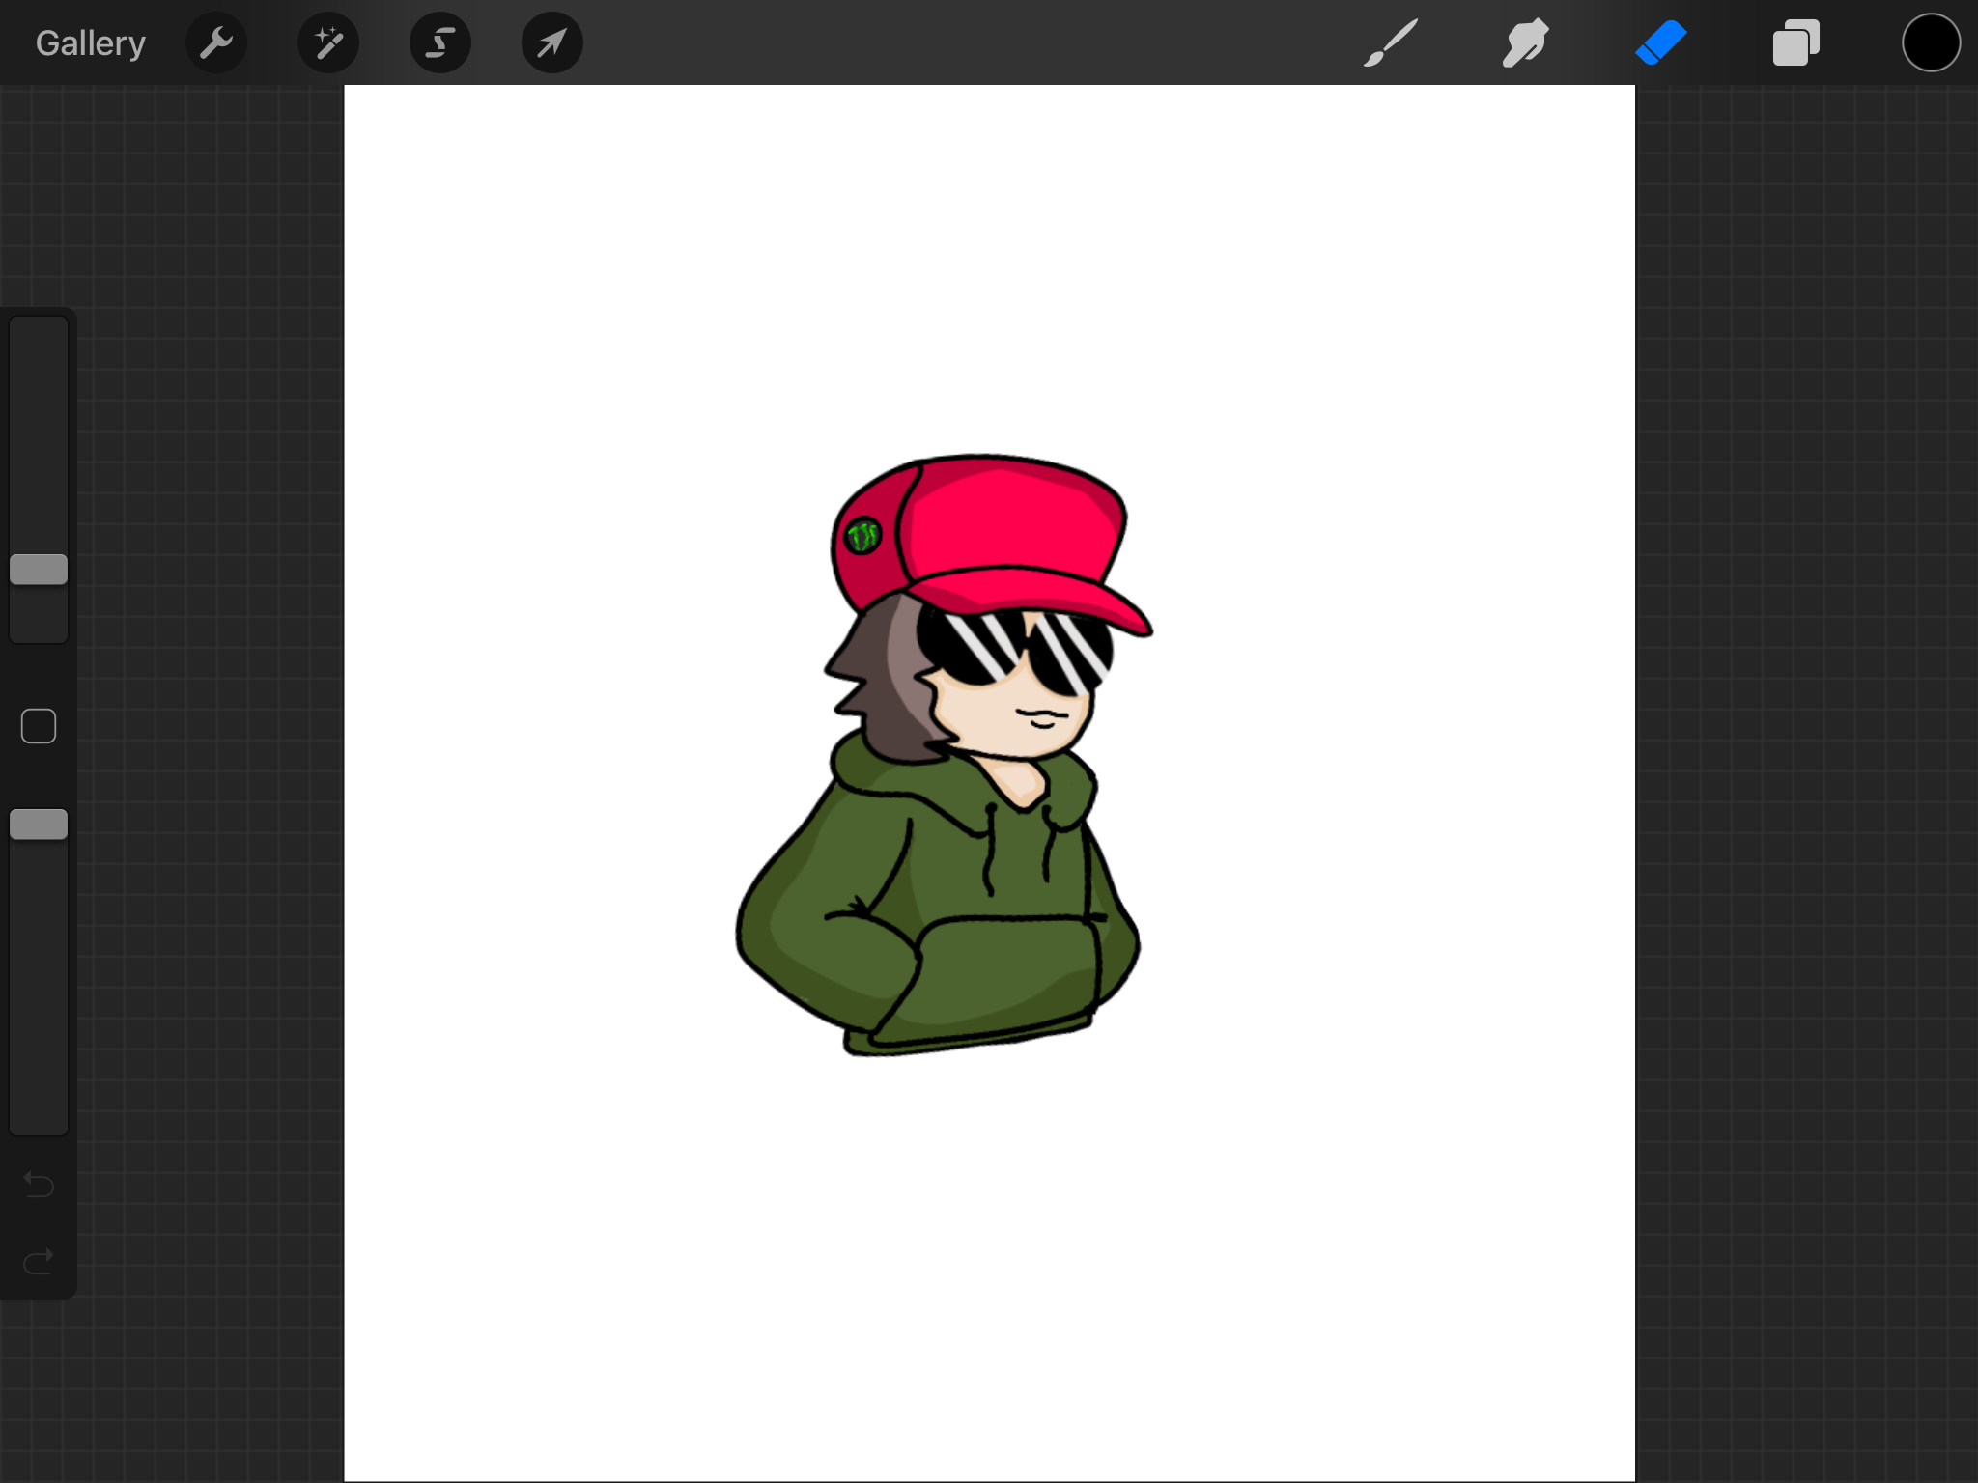Activate the Selection tool
The height and width of the screenshot is (1483, 1978).
pyautogui.click(x=440, y=43)
